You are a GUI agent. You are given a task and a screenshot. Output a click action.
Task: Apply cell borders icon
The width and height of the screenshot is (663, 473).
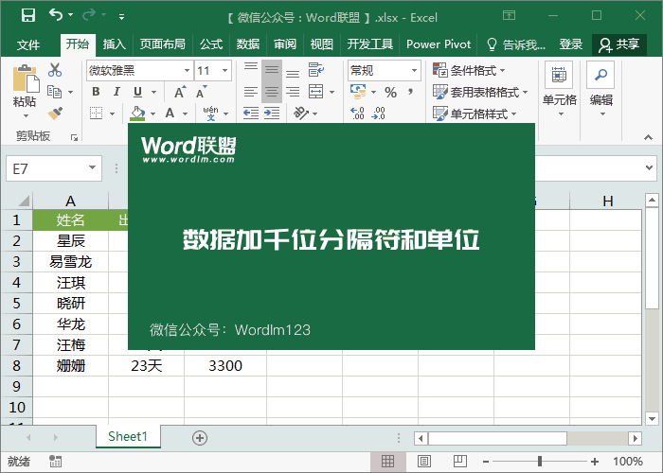[97, 114]
